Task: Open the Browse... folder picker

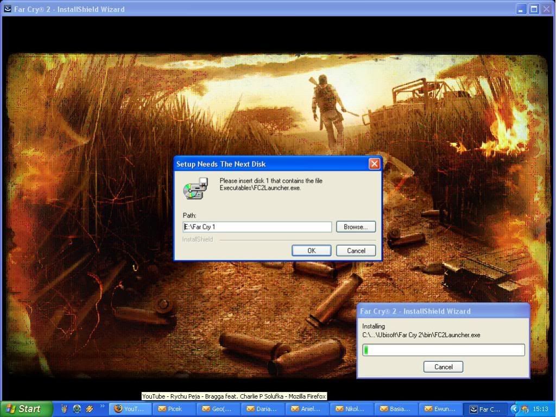Action: pyautogui.click(x=356, y=227)
